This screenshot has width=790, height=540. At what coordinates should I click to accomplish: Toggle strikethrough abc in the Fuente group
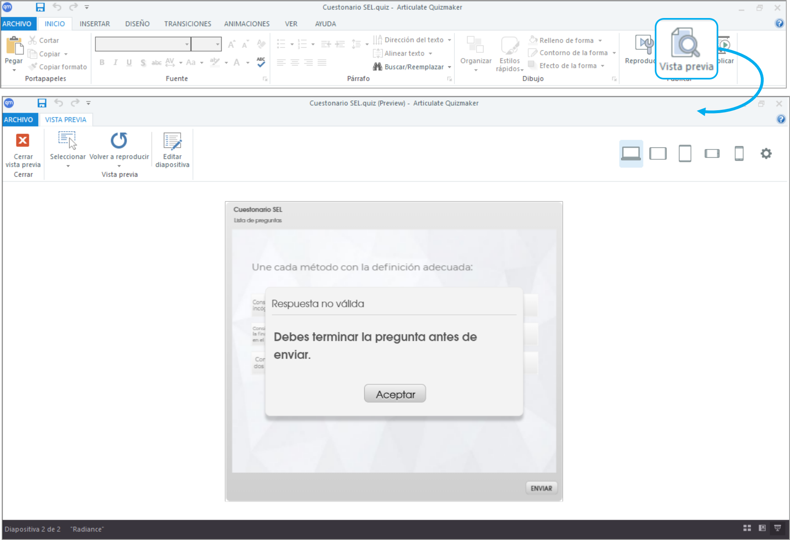coord(157,63)
